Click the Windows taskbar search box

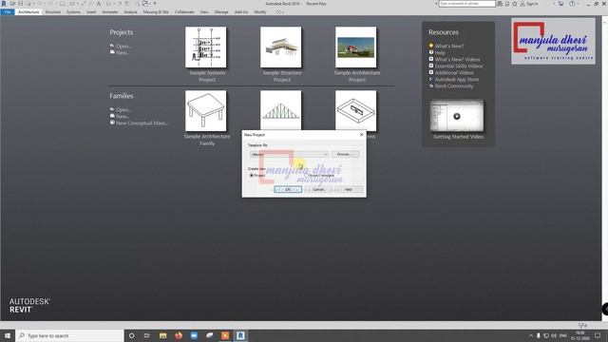(69, 335)
